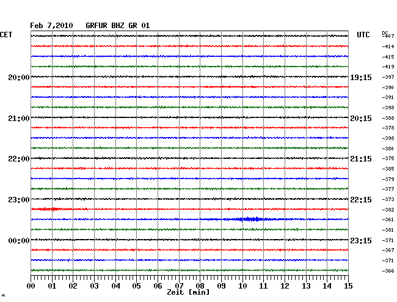Click the '19:15' UTC time label
This screenshot has width=397, height=302.
pos(361,77)
